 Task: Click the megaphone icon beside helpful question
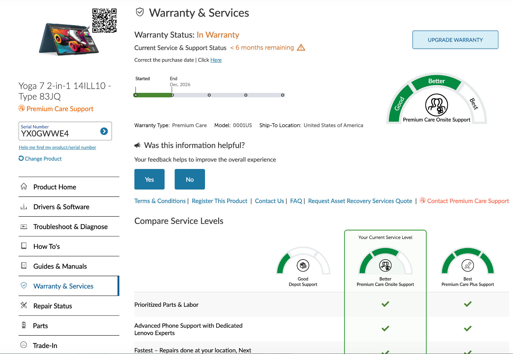(137, 145)
